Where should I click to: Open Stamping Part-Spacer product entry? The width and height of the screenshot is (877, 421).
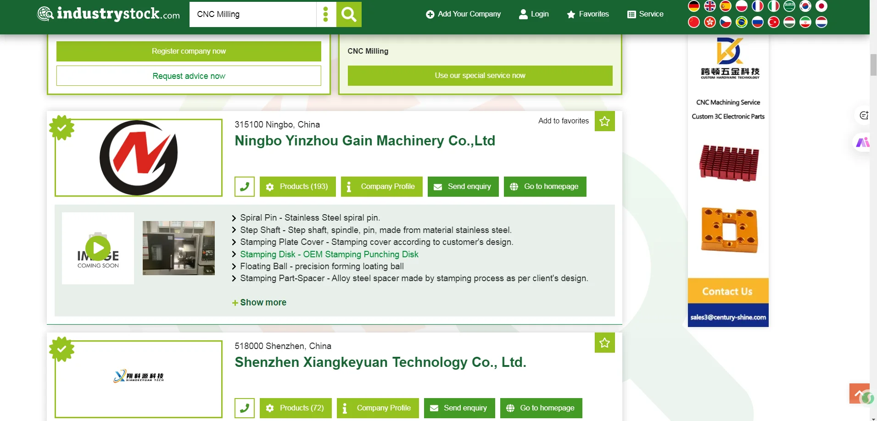pos(414,278)
